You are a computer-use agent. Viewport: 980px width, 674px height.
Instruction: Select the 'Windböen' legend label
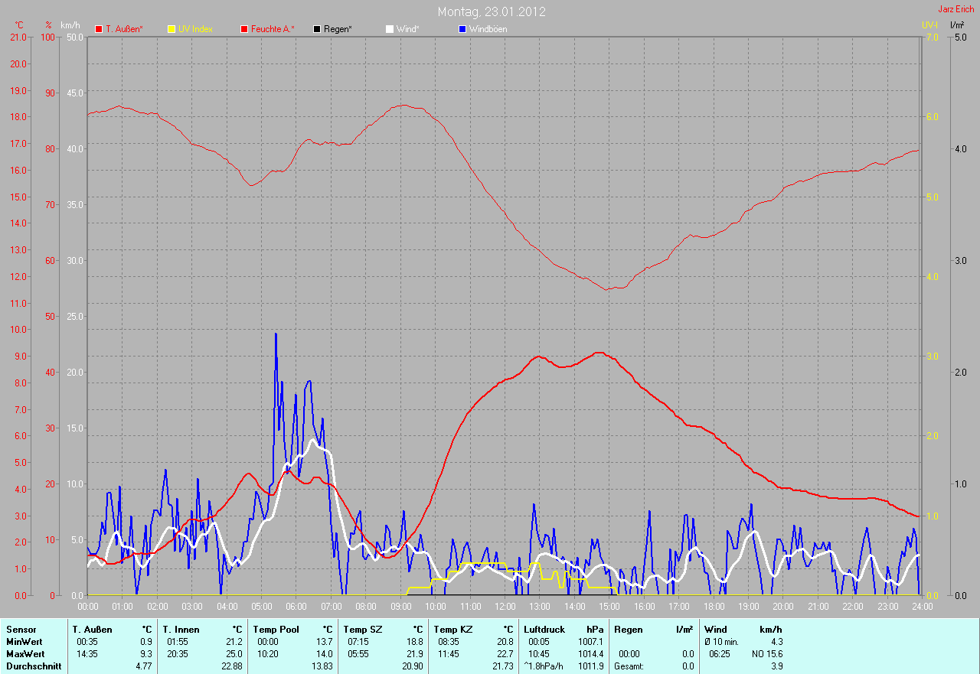point(488,29)
